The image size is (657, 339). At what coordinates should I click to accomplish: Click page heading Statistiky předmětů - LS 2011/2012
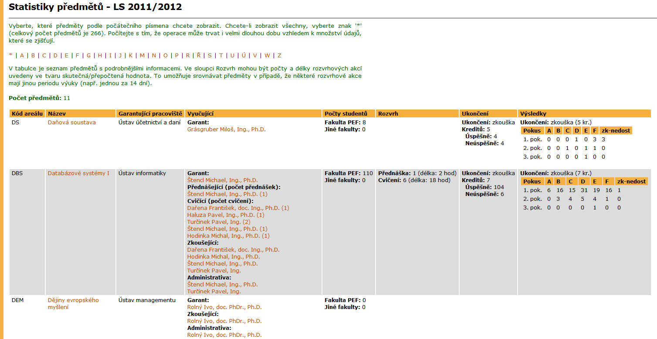click(95, 7)
